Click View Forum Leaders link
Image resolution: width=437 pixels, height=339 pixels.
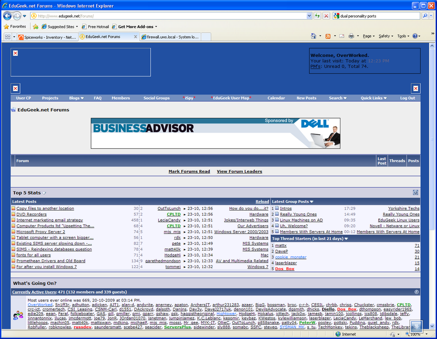point(239,171)
